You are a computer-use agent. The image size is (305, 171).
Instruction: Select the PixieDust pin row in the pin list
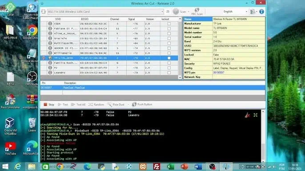point(152,88)
